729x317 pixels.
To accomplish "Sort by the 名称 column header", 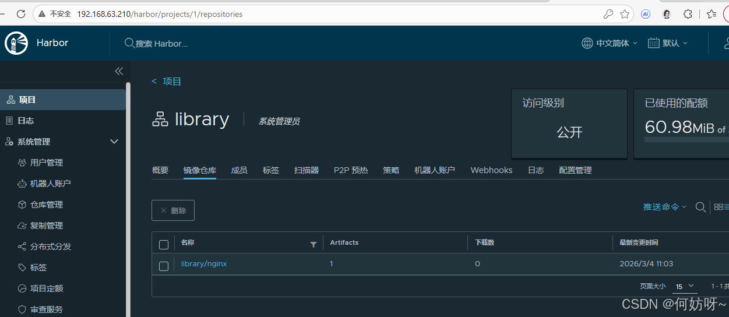I will click(x=188, y=242).
